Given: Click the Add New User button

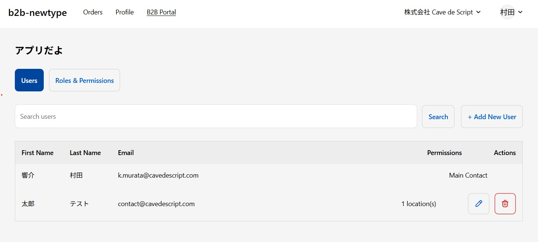Looking at the screenshot, I should [x=492, y=117].
